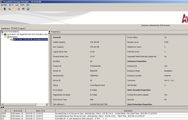Open the Tools menu
The width and height of the screenshot is (188, 120).
(22, 5)
